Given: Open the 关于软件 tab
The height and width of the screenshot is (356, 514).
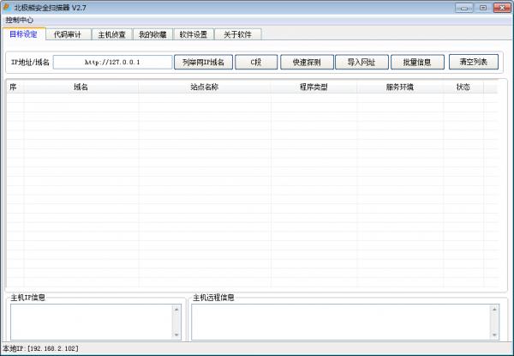Looking at the screenshot, I should point(237,34).
